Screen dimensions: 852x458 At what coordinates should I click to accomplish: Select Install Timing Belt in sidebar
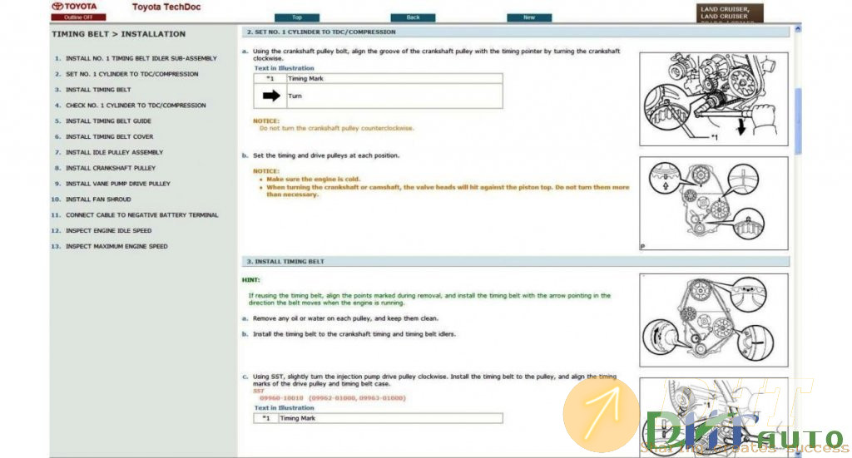(x=98, y=90)
